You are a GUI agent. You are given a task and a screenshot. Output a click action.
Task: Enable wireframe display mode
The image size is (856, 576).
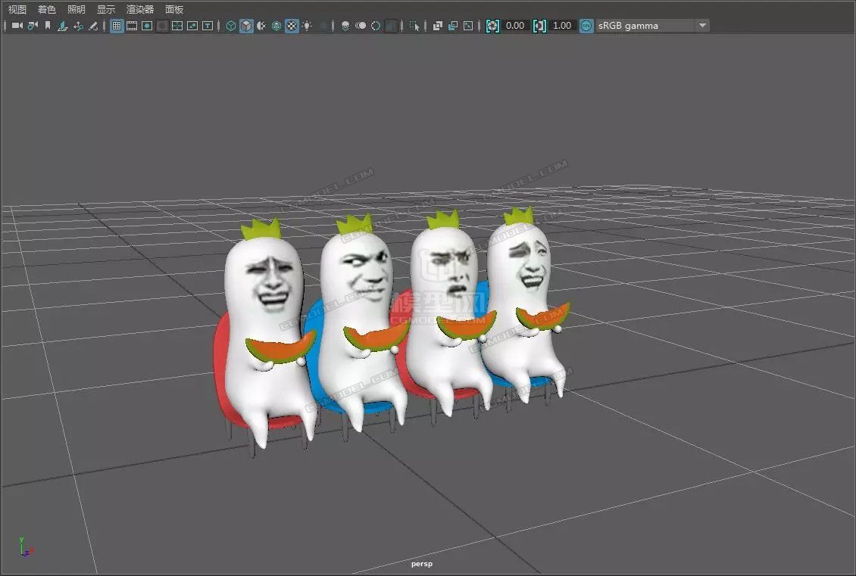tap(231, 26)
